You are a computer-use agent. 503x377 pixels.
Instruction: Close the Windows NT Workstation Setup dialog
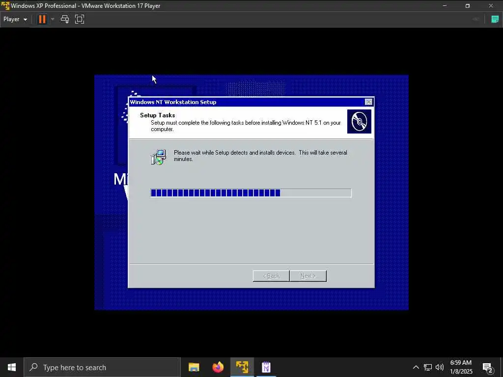(368, 102)
